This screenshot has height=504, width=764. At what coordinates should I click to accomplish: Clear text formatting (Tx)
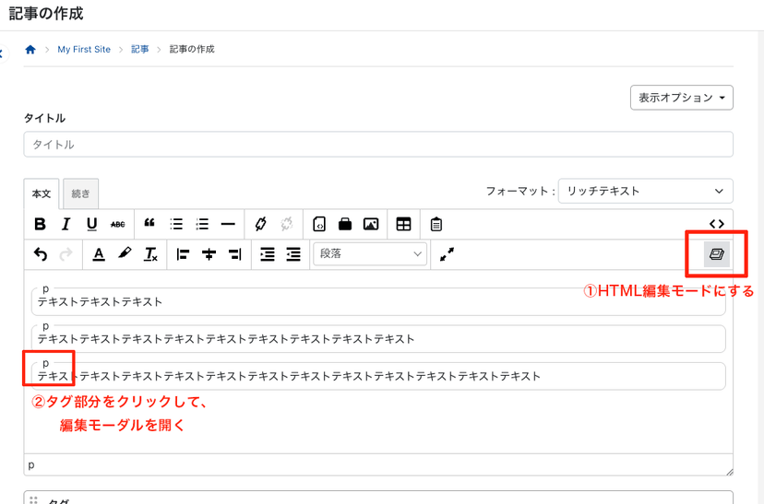click(x=150, y=254)
